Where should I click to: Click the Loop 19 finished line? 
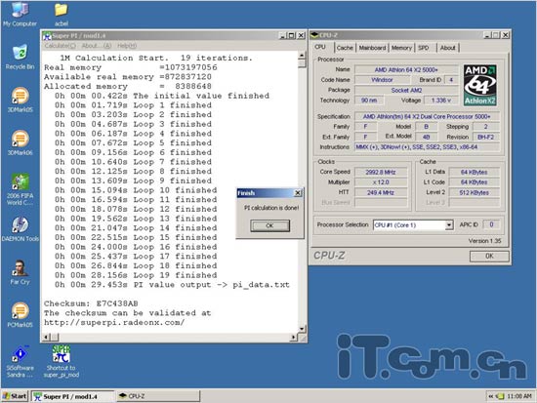pyautogui.click(x=136, y=275)
